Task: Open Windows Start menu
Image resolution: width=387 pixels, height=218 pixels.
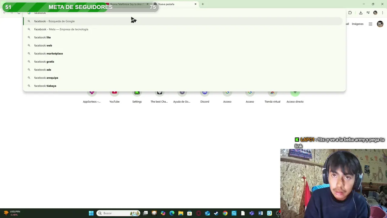Action: tap(91, 213)
